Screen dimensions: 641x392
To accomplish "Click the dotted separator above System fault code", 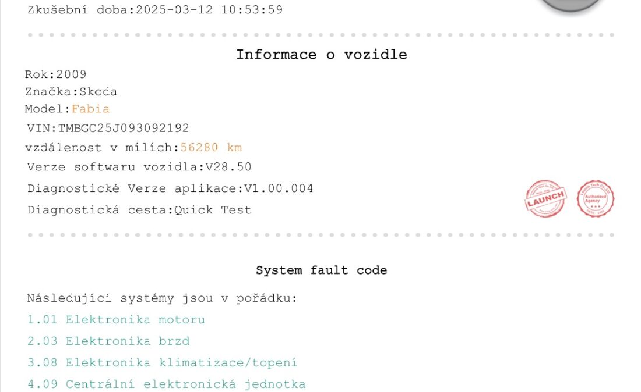I will click(321, 235).
